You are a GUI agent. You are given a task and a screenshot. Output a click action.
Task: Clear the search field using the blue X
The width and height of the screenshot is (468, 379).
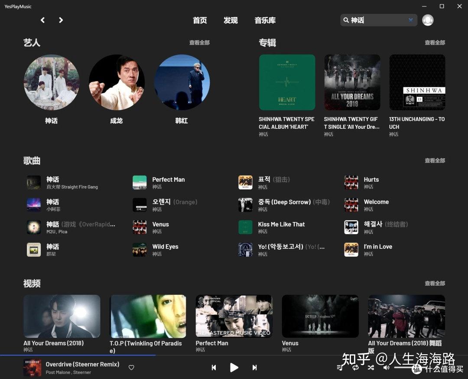click(x=411, y=20)
